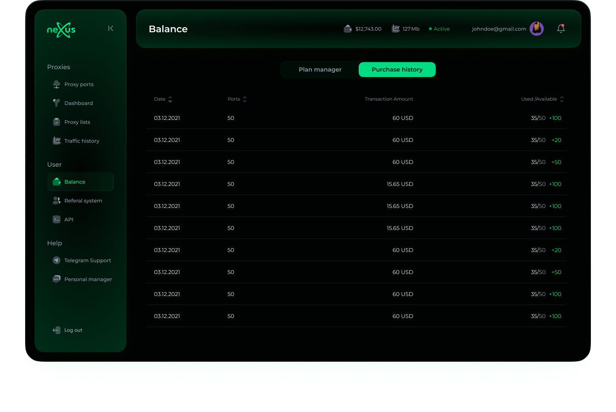Click the Log out arrow icon

pyautogui.click(x=57, y=330)
